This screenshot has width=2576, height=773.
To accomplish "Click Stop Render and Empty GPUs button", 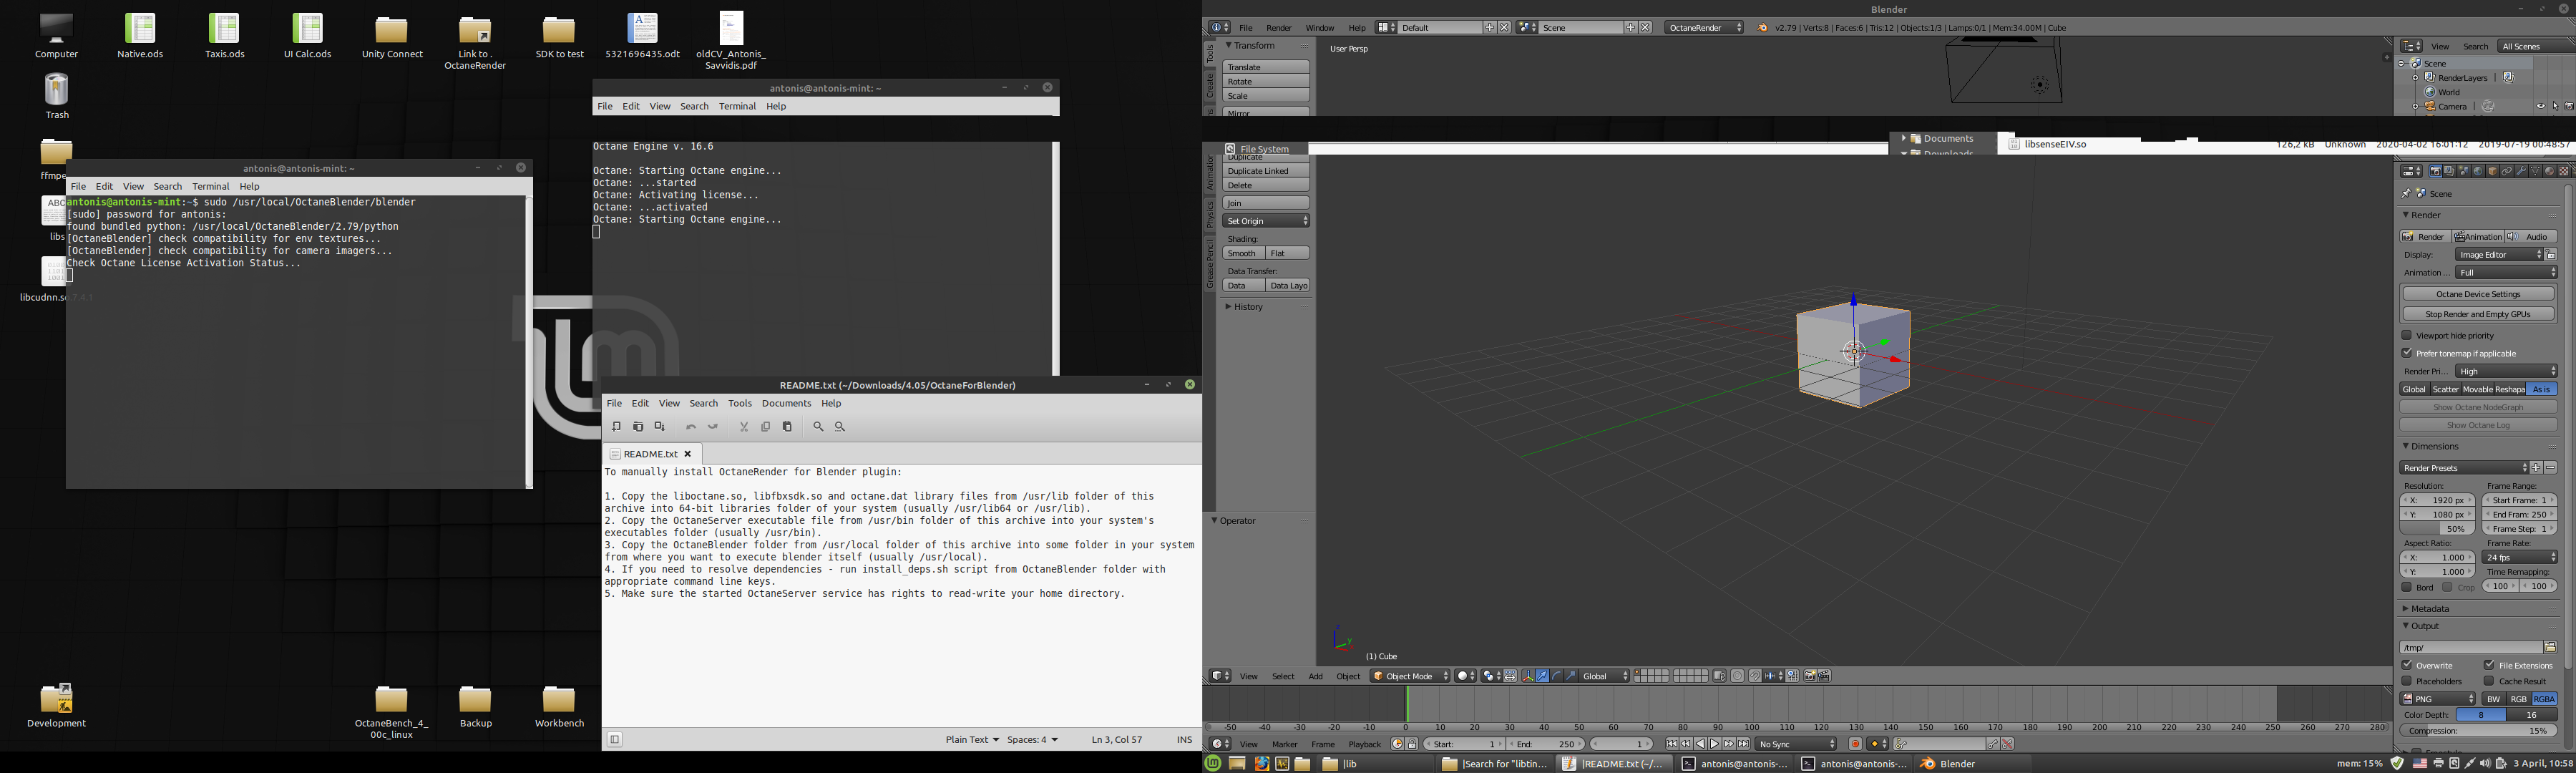I will (x=2478, y=314).
